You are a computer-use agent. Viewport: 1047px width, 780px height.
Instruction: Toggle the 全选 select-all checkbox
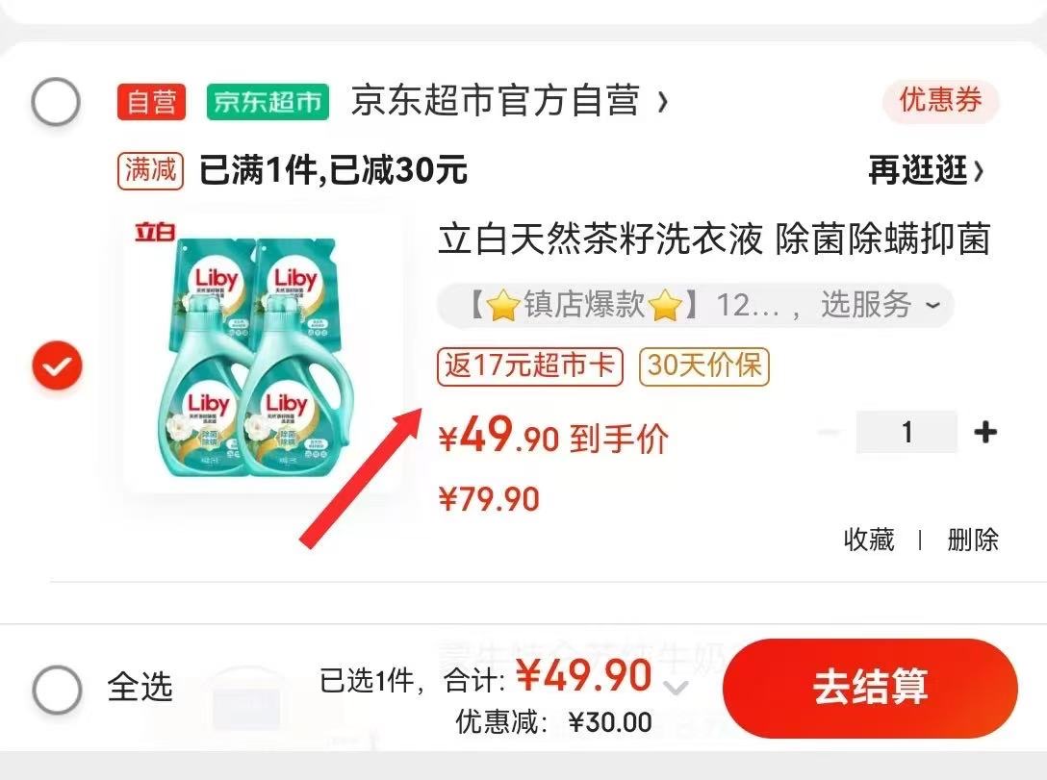pos(58,690)
